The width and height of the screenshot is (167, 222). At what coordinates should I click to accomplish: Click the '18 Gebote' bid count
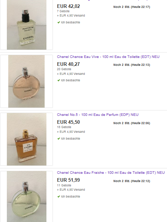64,127
